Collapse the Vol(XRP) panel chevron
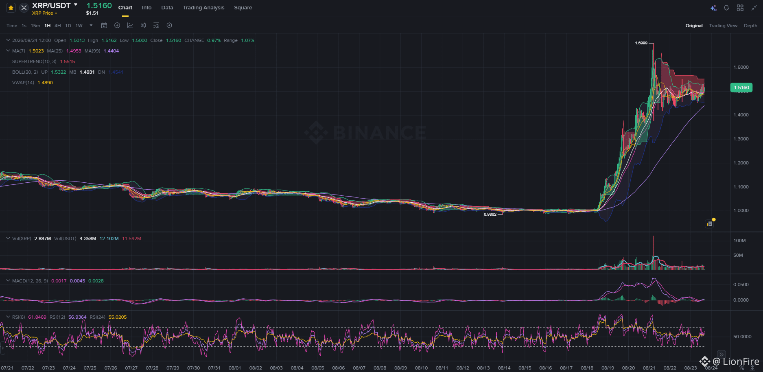Viewport: 763px width, 372px height. pyautogui.click(x=8, y=239)
